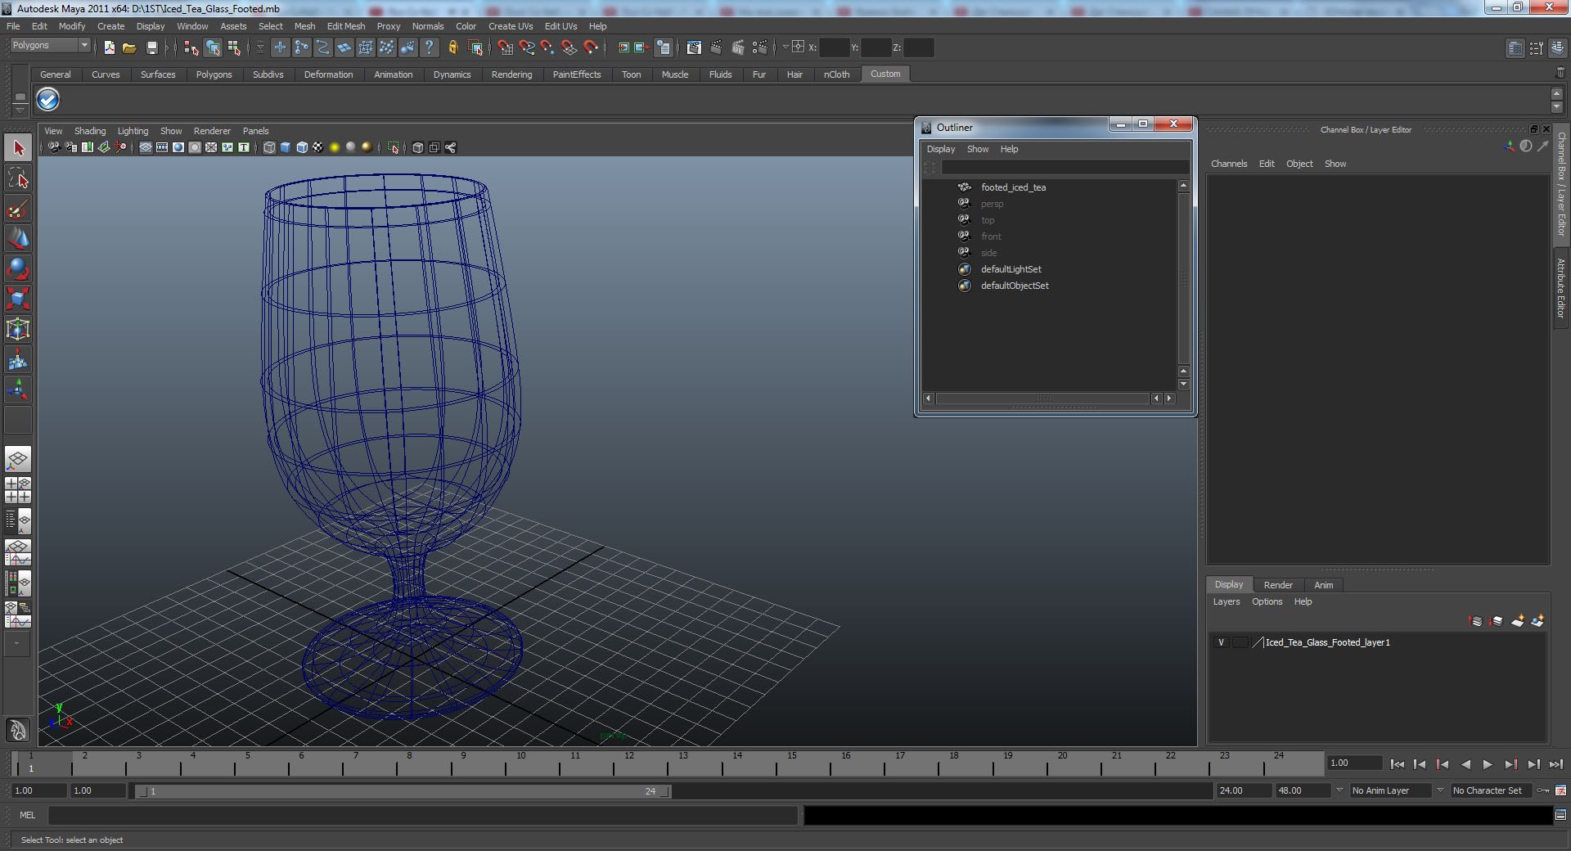Open the Script Editor icon

[x=1560, y=815]
